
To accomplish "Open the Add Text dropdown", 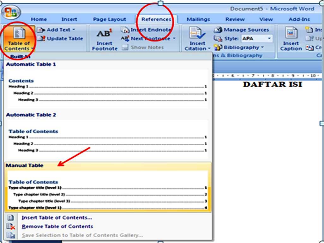I will [x=56, y=30].
